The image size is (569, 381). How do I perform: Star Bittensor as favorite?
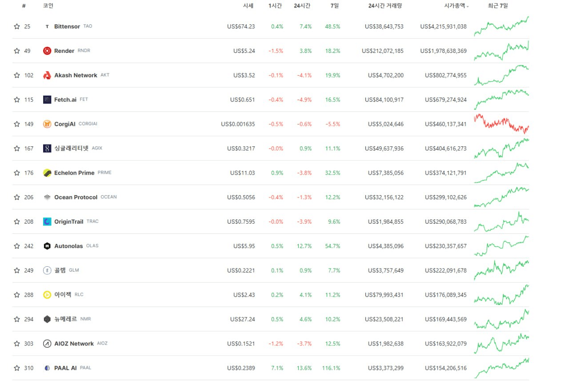click(17, 27)
